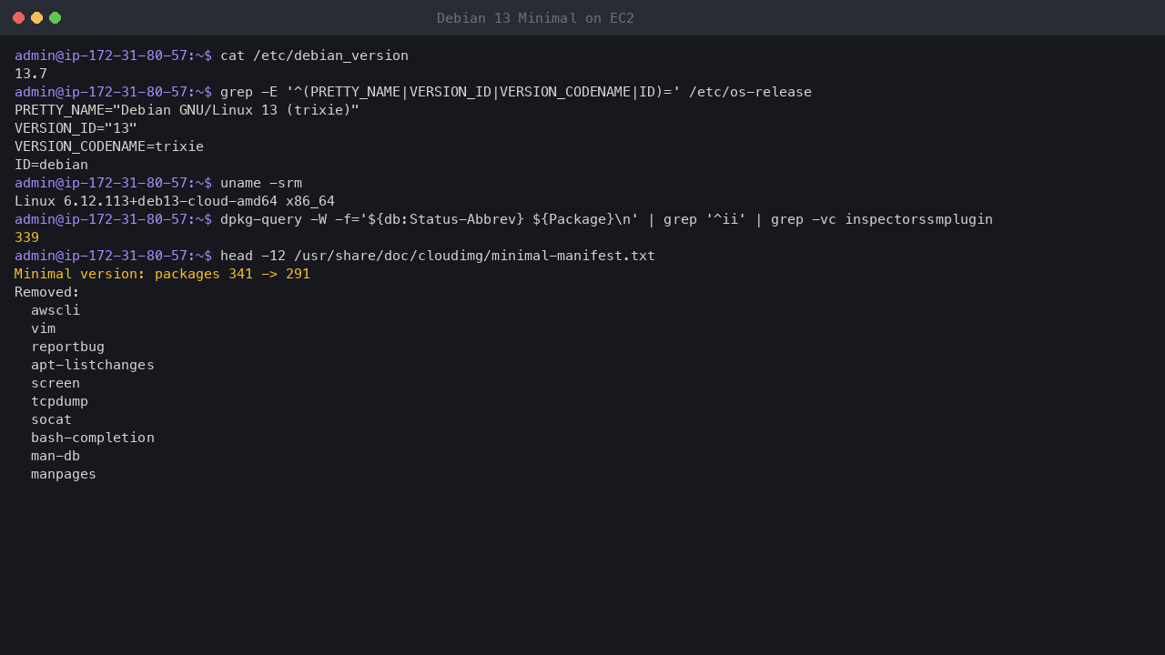Click the grep command on /etc/os-release

point(516,92)
